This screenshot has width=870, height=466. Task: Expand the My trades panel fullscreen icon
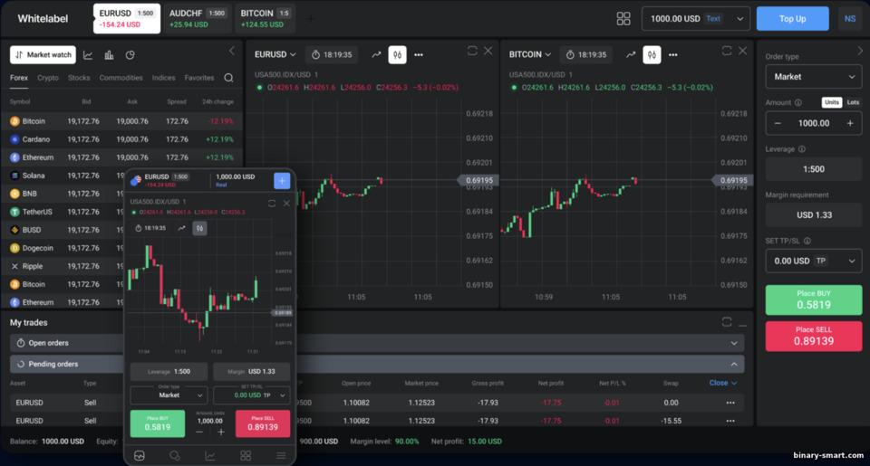(x=727, y=322)
